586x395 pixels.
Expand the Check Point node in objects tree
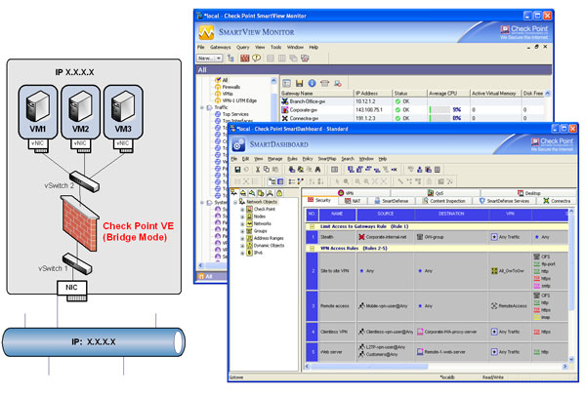(x=242, y=208)
